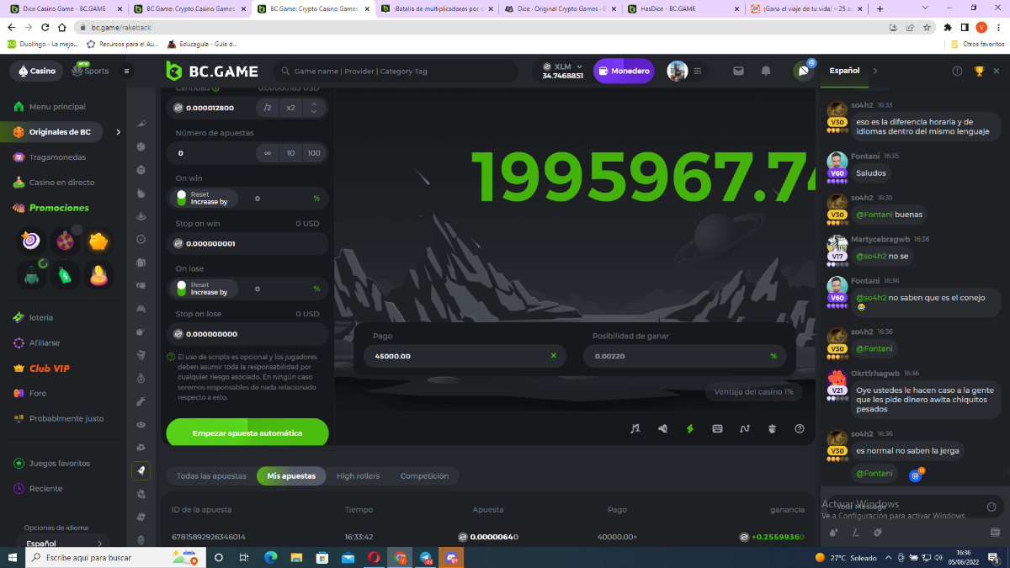Expand the Español chat room selector
Image resolution: width=1010 pixels, height=568 pixels.
[x=875, y=72]
